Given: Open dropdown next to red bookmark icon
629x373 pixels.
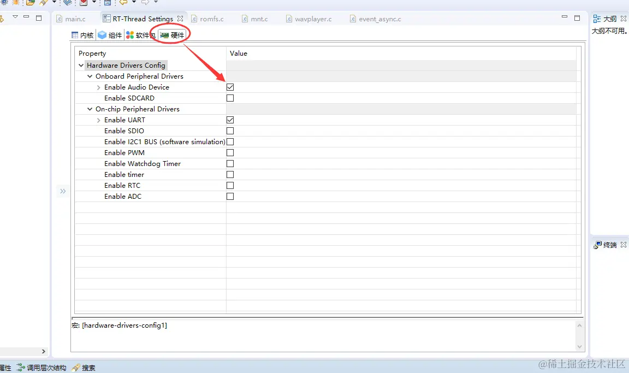Looking at the screenshot, I should click(x=94, y=2).
